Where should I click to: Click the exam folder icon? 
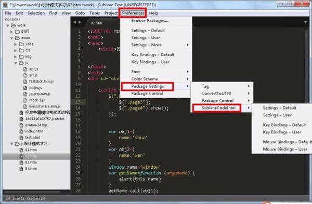point(17,38)
